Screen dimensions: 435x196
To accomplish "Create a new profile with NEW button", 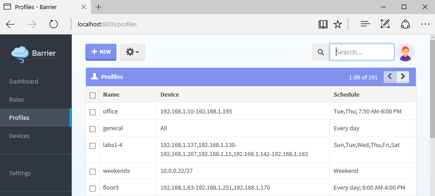I will pos(101,52).
